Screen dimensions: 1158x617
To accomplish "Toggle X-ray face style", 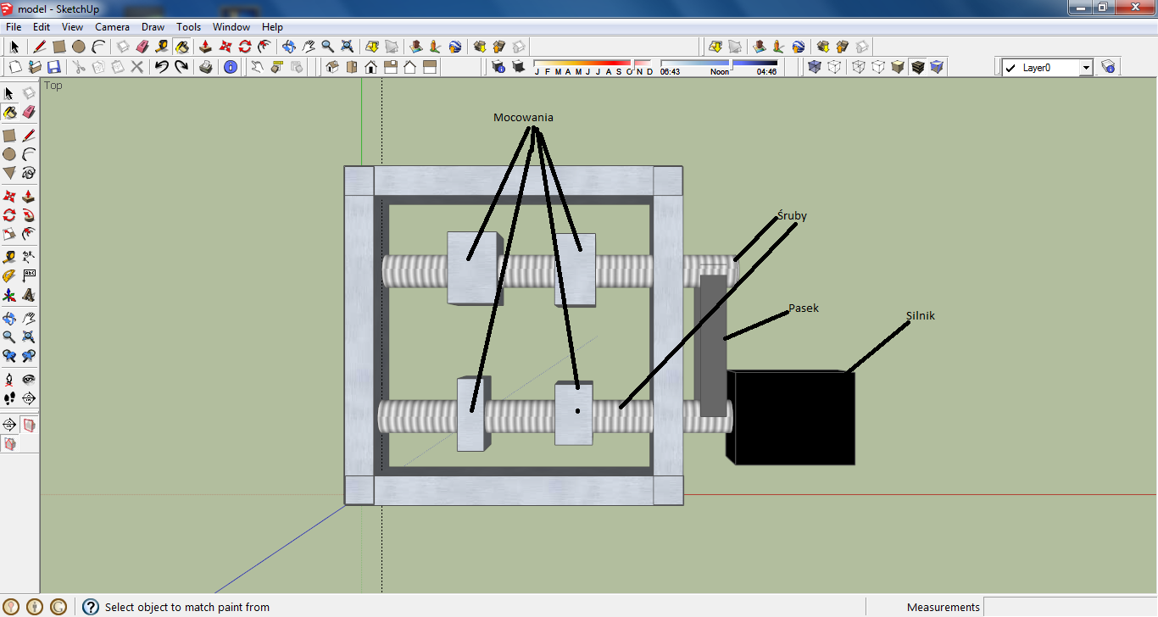I will [x=815, y=66].
